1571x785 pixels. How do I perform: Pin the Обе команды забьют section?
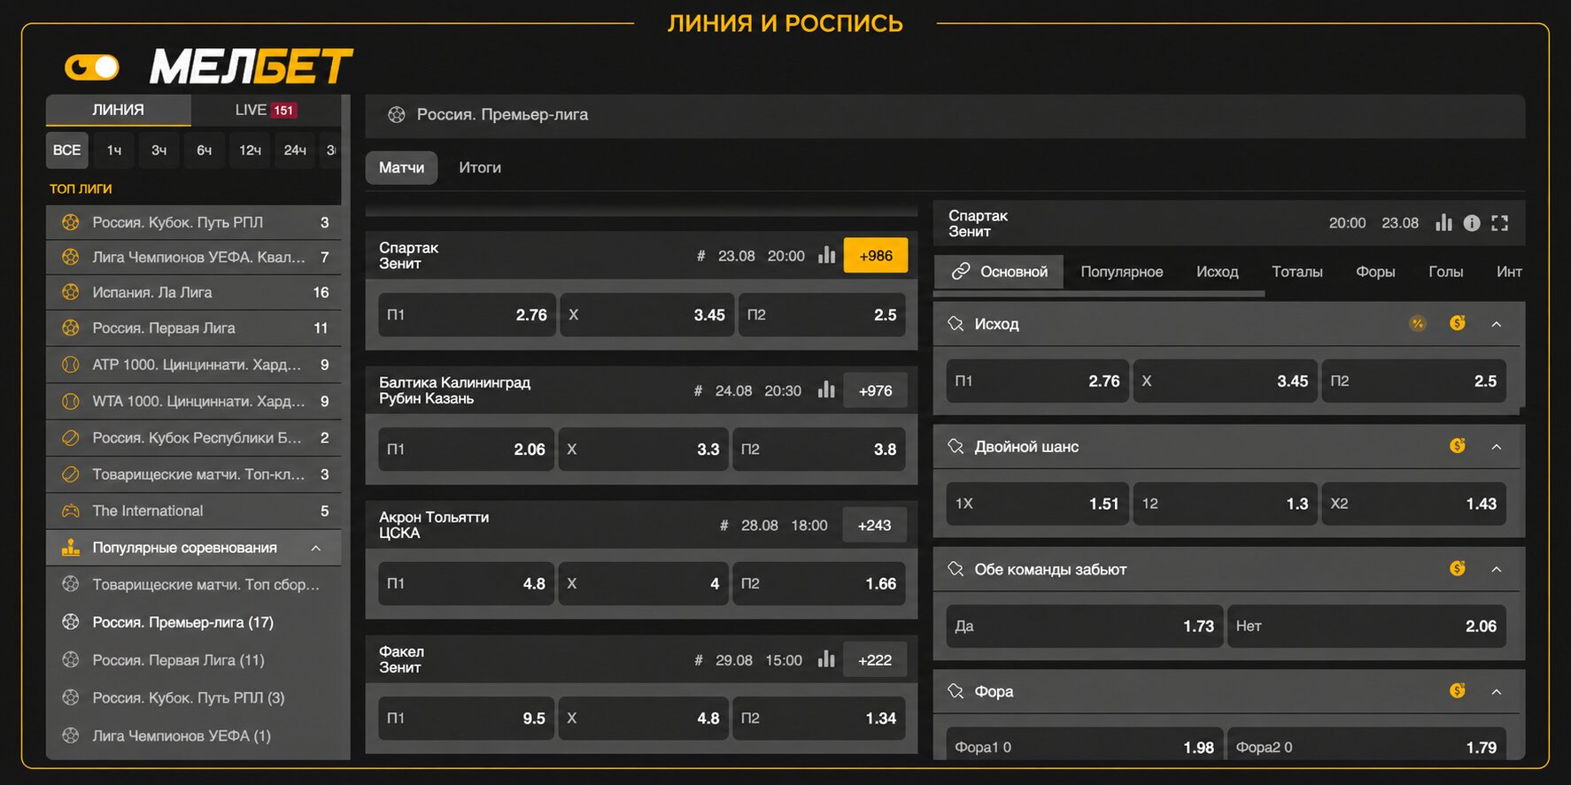956,568
